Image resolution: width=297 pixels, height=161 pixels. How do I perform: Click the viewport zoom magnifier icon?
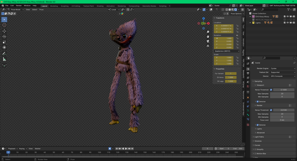pos(208,32)
